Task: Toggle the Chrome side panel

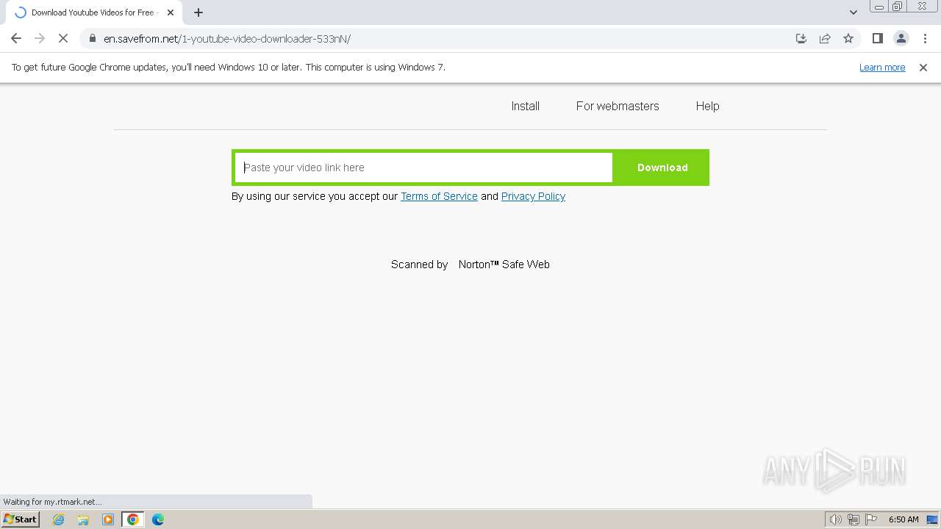Action: (x=877, y=38)
